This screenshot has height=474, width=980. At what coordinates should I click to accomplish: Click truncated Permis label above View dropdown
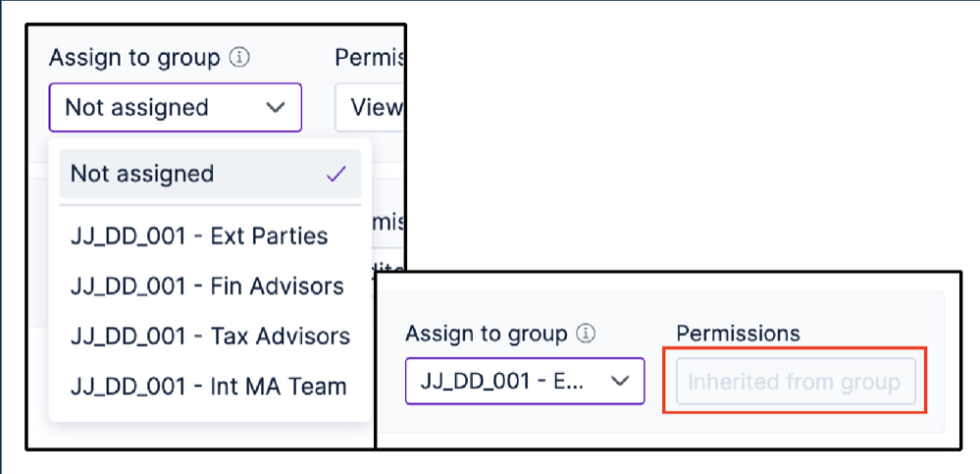(370, 58)
